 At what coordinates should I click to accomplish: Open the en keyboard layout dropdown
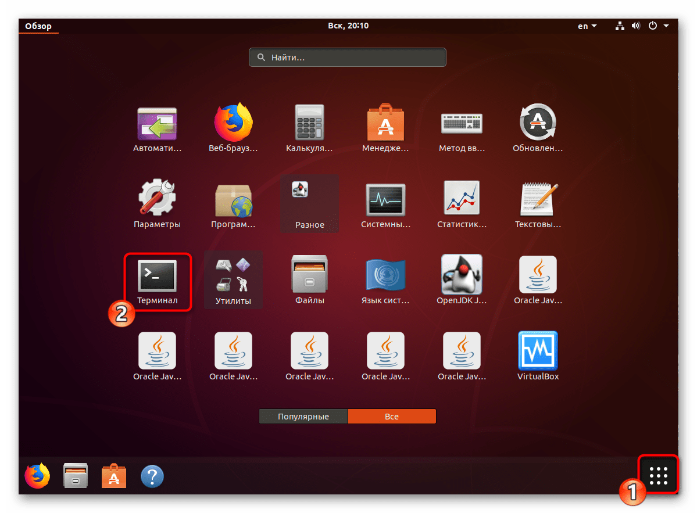click(587, 26)
